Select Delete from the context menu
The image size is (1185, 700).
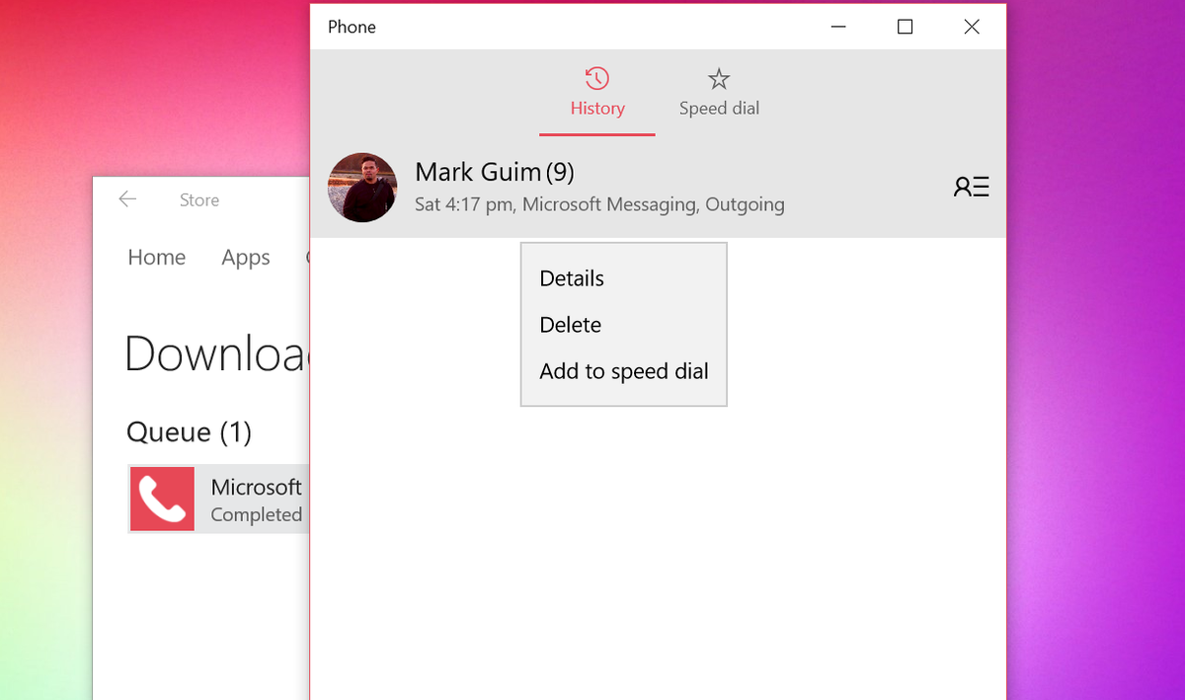coord(570,324)
